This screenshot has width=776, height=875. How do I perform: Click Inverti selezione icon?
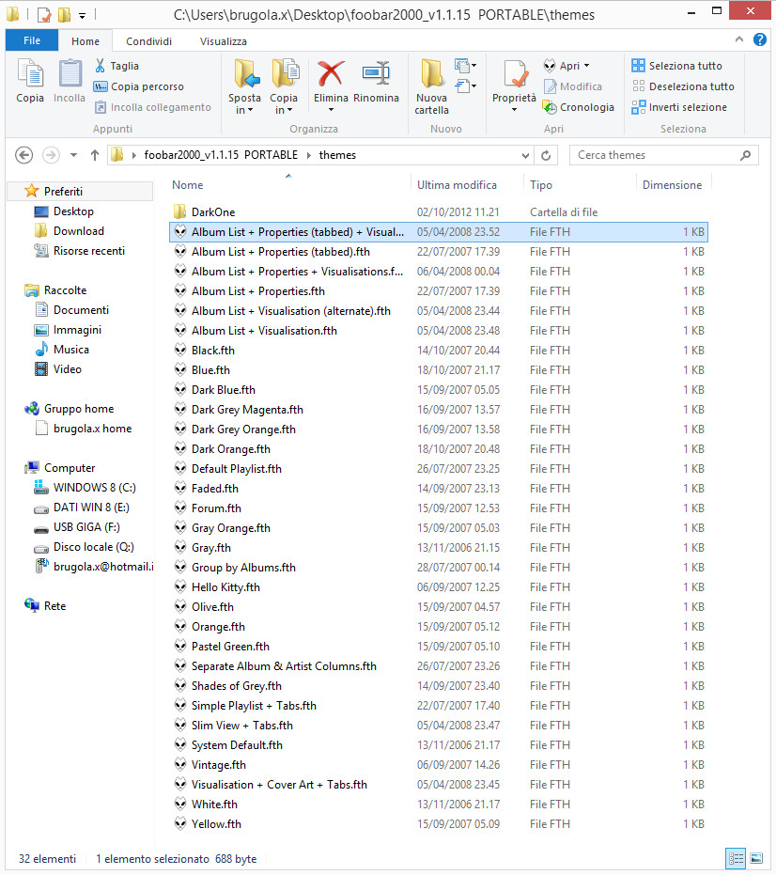638,107
